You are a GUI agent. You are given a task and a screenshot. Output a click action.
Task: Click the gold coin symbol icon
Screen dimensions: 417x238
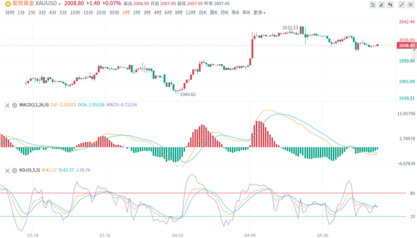(x=8, y=4)
